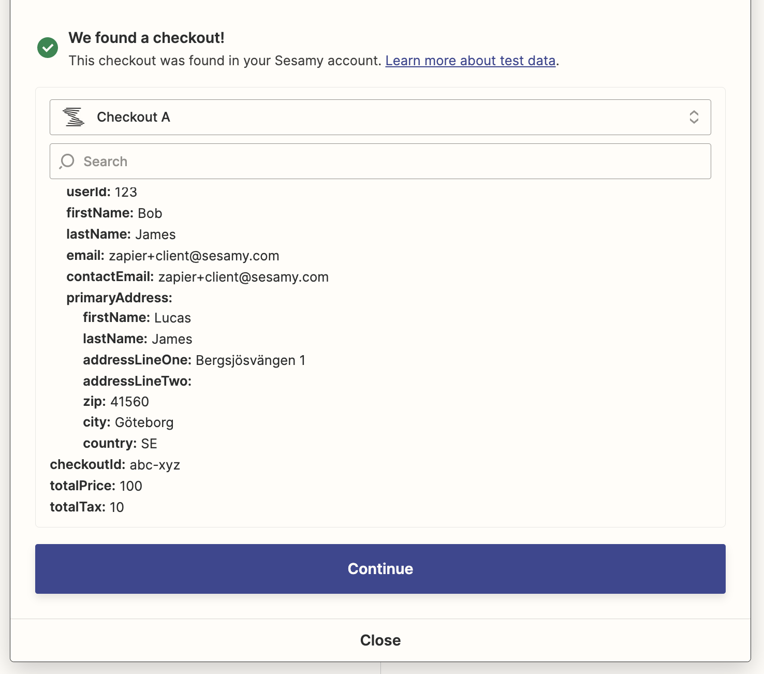Select the contactEmail row
Screen dimensions: 764x674
pyautogui.click(x=197, y=277)
